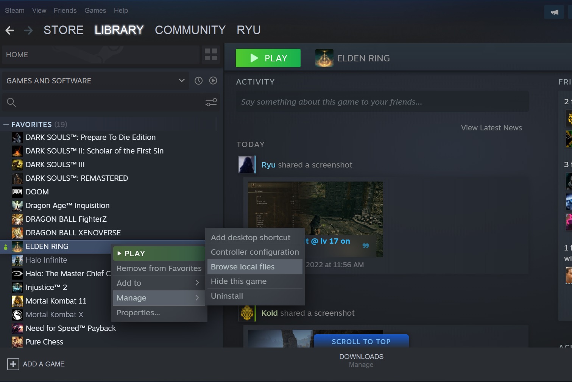Open library advanced filter settings
The height and width of the screenshot is (382, 572).
pyautogui.click(x=211, y=102)
